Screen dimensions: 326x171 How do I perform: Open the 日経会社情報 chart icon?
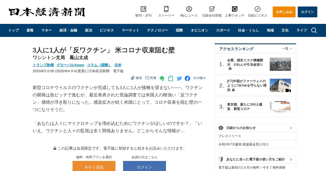tap(212, 9)
